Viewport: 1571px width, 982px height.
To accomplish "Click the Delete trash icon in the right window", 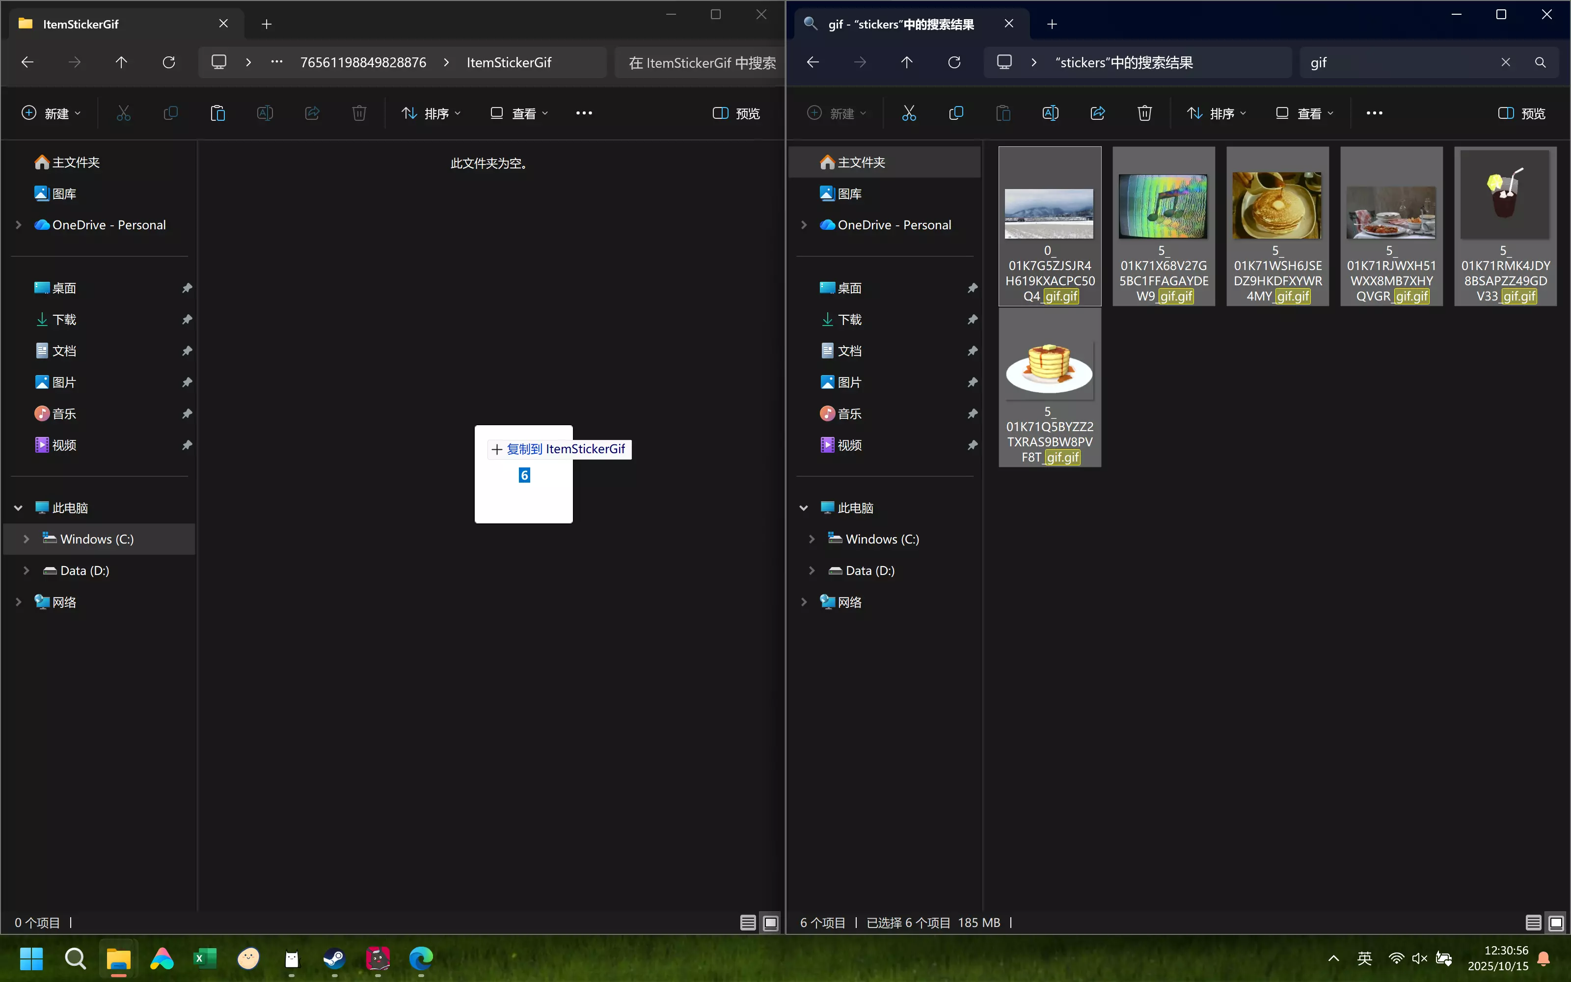I will click(1144, 113).
